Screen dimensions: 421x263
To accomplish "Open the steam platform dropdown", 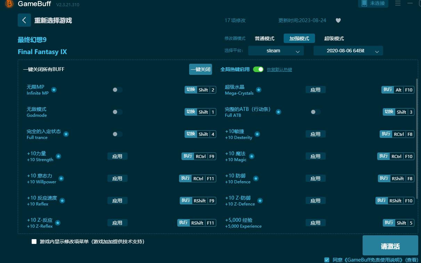I will [276, 51].
